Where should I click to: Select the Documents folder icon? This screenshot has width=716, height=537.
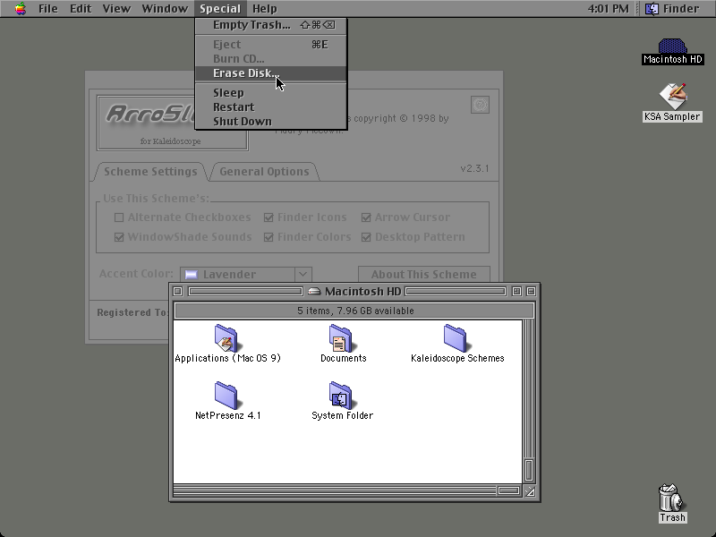341,338
